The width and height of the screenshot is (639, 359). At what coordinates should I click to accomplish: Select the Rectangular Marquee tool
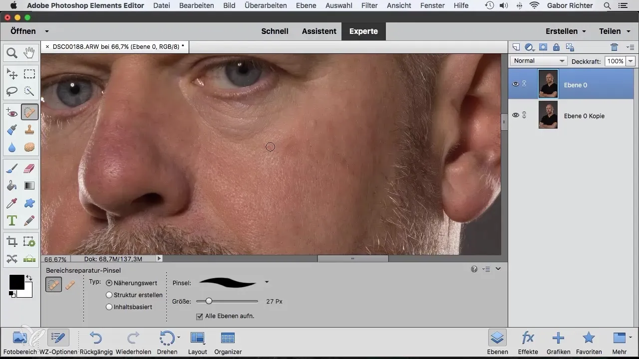click(29, 74)
